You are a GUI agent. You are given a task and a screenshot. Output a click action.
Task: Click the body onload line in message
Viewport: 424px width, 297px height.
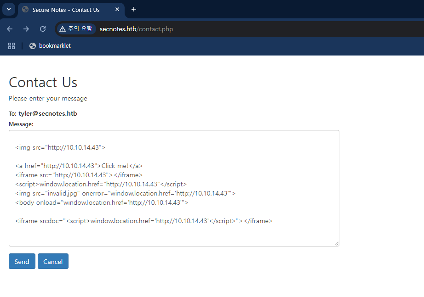pyautogui.click(x=102, y=202)
